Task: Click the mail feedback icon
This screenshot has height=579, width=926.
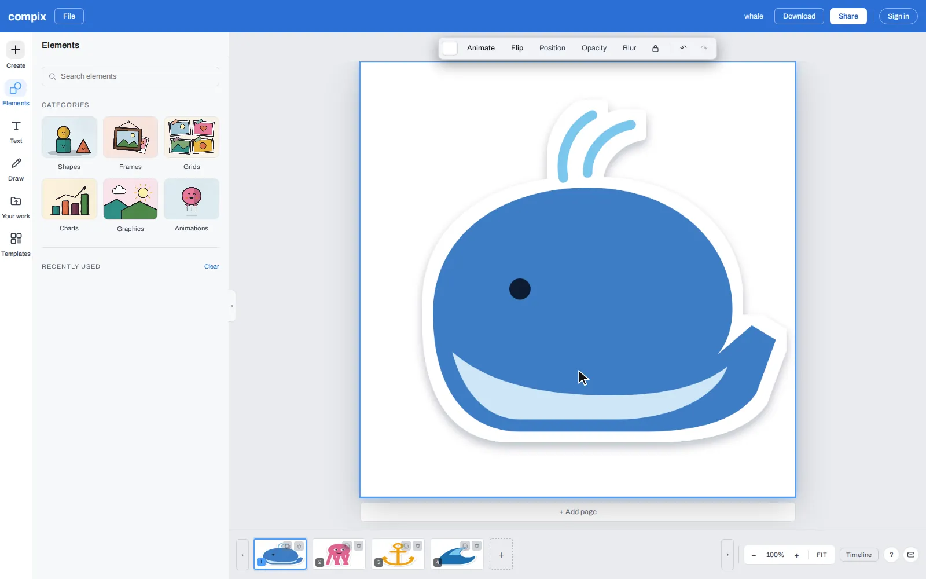Action: (x=911, y=555)
